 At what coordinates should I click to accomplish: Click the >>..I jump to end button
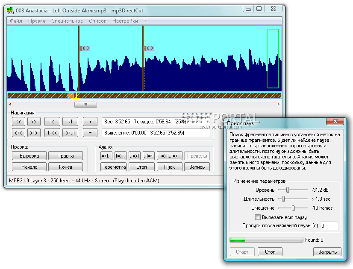pyautogui.click(x=70, y=133)
